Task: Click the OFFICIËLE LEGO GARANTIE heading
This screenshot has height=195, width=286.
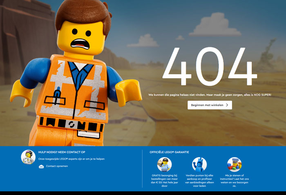Action: [x=169, y=152]
